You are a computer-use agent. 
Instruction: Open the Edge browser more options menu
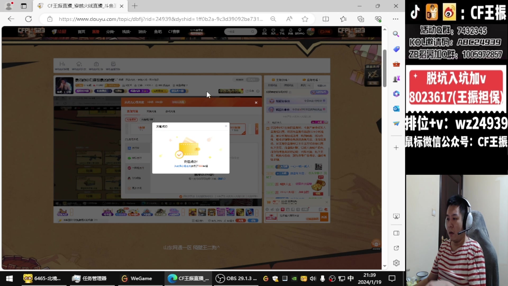tap(396, 19)
